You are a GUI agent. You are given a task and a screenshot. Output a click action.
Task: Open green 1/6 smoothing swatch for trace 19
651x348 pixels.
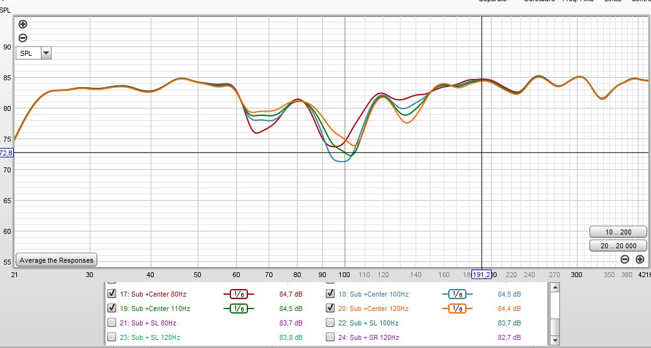point(239,308)
